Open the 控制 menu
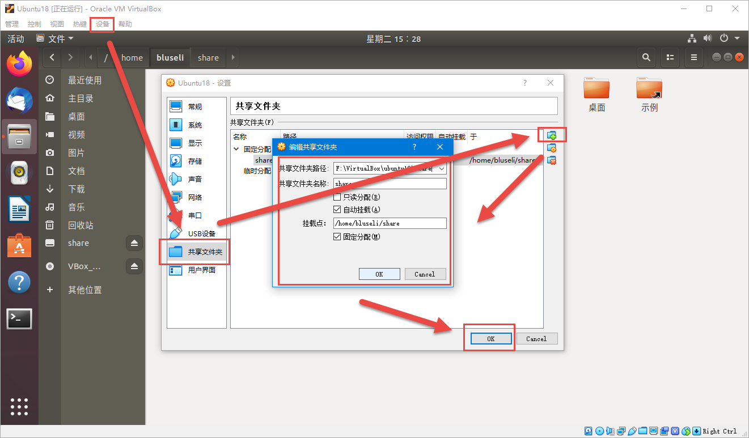The height and width of the screenshot is (438, 749). click(35, 24)
